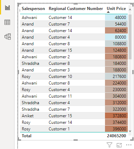This screenshot has height=149, width=134.
Task: Click Ashwani in the 48000 row
Action: [29, 18]
